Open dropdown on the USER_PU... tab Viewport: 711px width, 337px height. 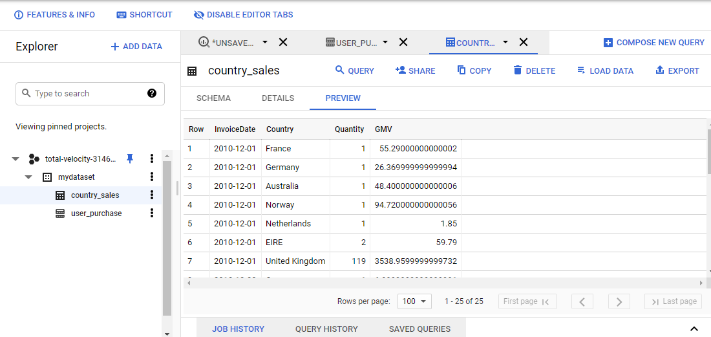click(385, 42)
